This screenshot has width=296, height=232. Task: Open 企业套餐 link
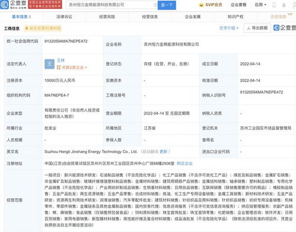pyautogui.click(x=238, y=5)
